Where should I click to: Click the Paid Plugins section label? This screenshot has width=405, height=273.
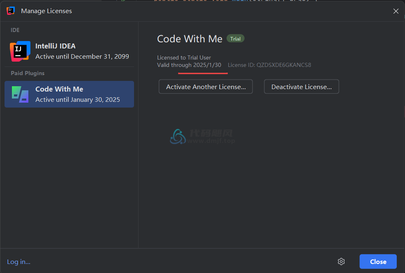(x=28, y=73)
